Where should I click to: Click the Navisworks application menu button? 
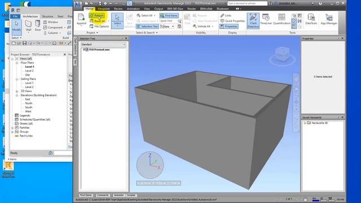pyautogui.click(x=78, y=5)
